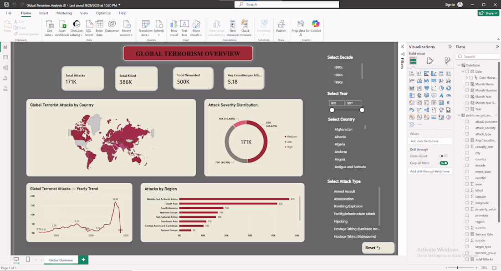Click the Select Year slider end handle

pos(362,110)
